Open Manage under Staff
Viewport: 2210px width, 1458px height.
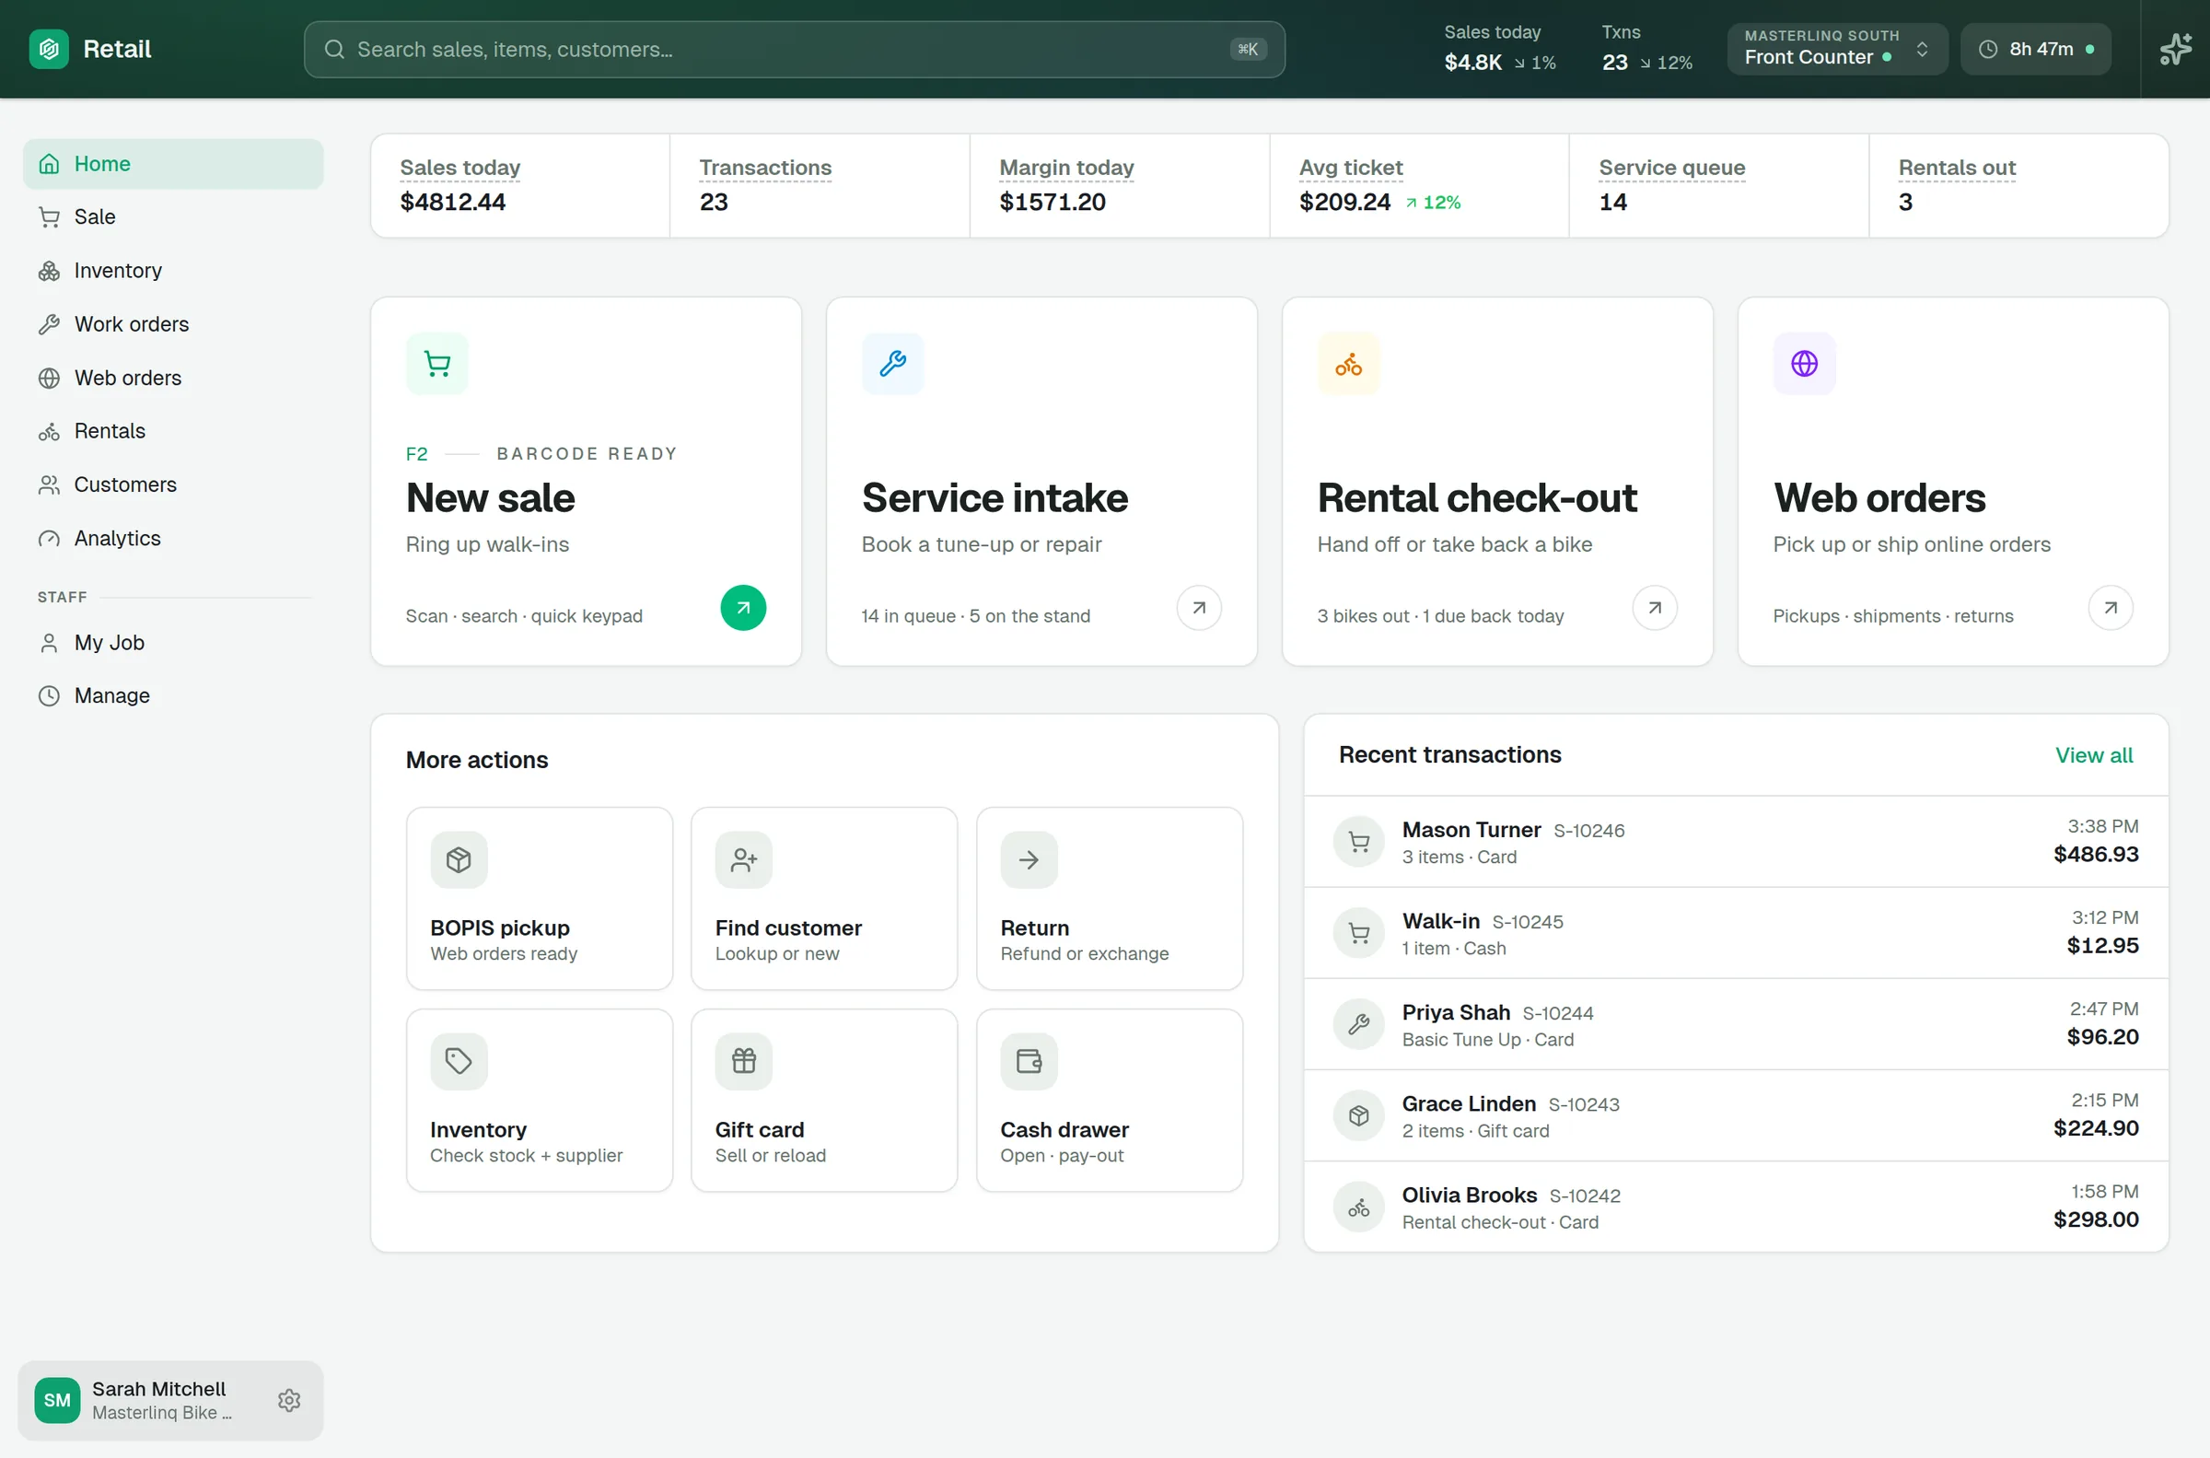pyautogui.click(x=173, y=696)
